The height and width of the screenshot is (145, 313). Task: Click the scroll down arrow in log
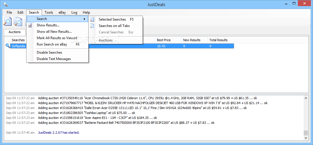click(x=306, y=138)
